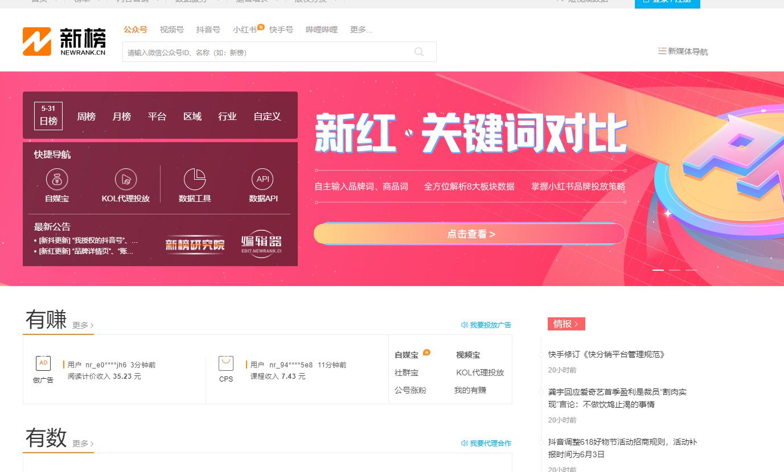The image size is (784, 472).
Task: Click the API 数据API icon
Action: (x=262, y=179)
